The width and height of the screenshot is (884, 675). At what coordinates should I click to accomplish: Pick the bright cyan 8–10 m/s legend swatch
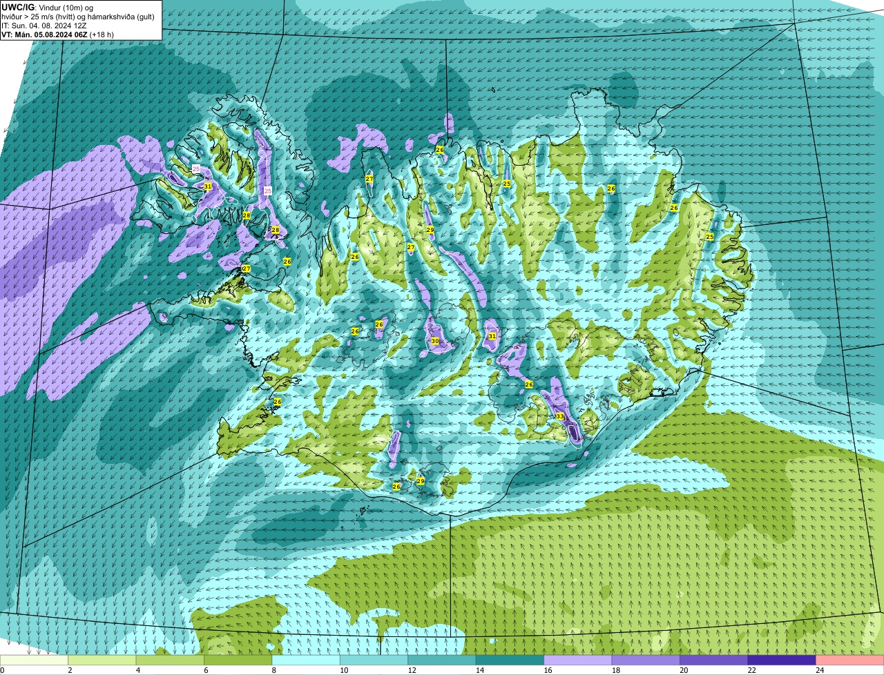(x=307, y=660)
